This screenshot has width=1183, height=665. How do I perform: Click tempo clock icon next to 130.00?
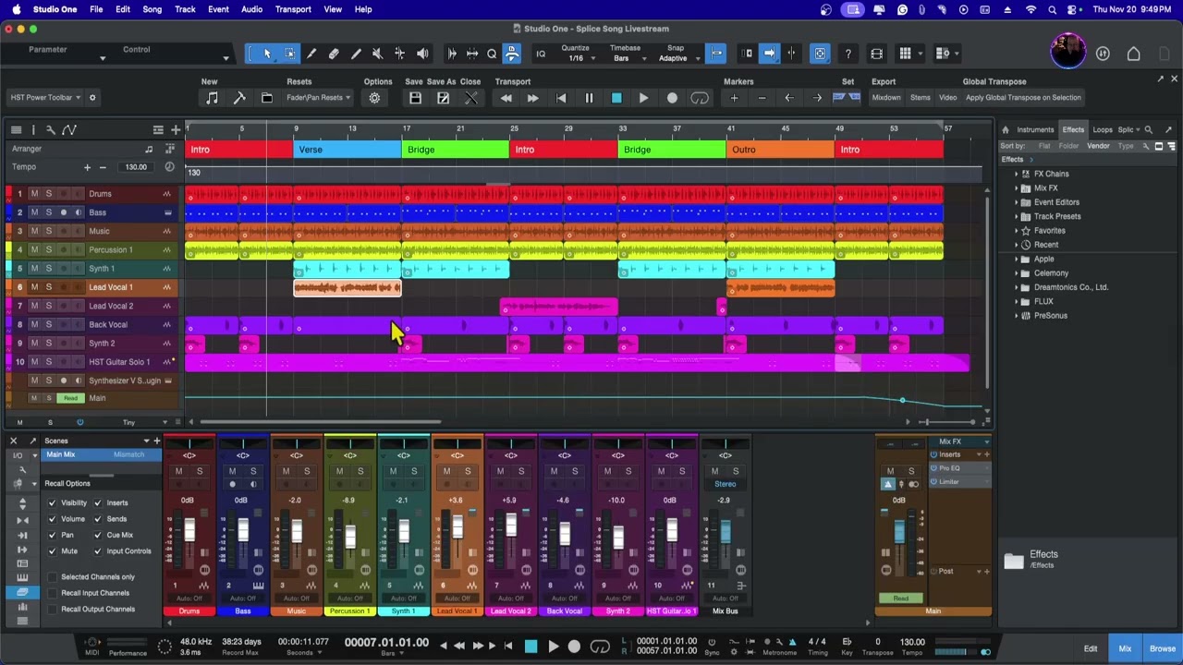[x=169, y=167]
